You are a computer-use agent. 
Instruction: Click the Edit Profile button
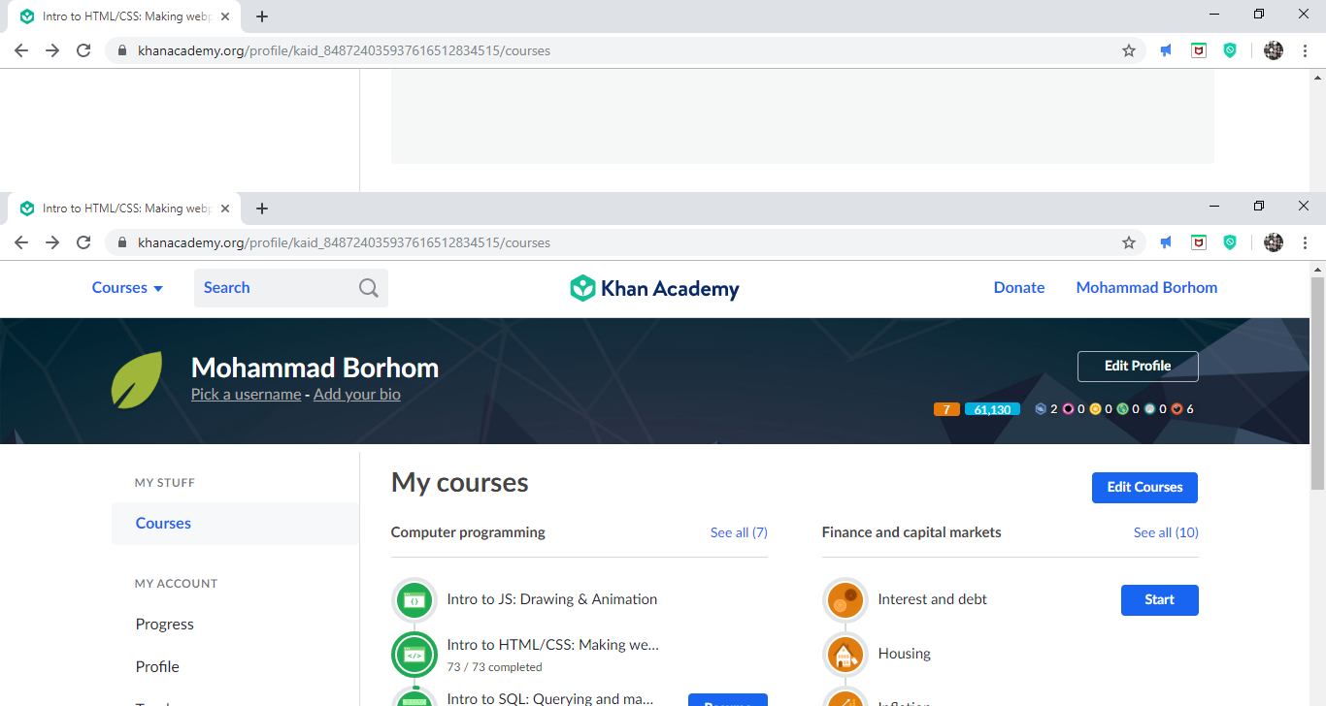tap(1138, 367)
